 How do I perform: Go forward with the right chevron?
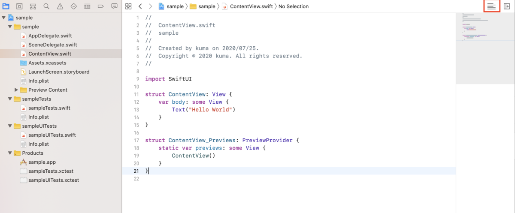point(150,6)
